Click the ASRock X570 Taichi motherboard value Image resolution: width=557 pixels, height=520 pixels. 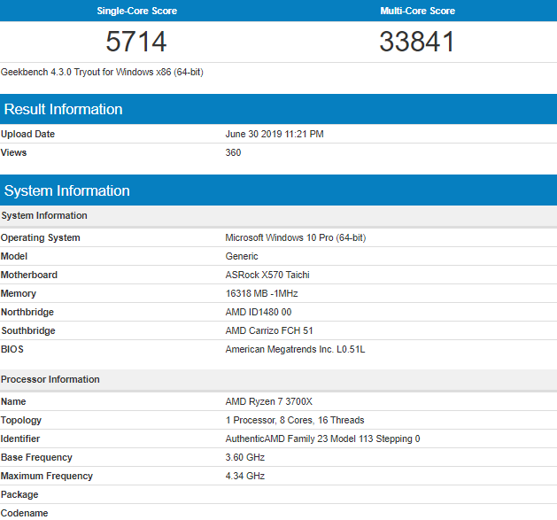tap(267, 275)
